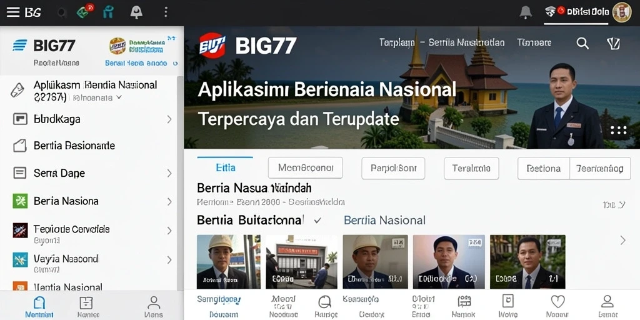Open the notification bell beside the account name
The image size is (640, 320).
(526, 12)
